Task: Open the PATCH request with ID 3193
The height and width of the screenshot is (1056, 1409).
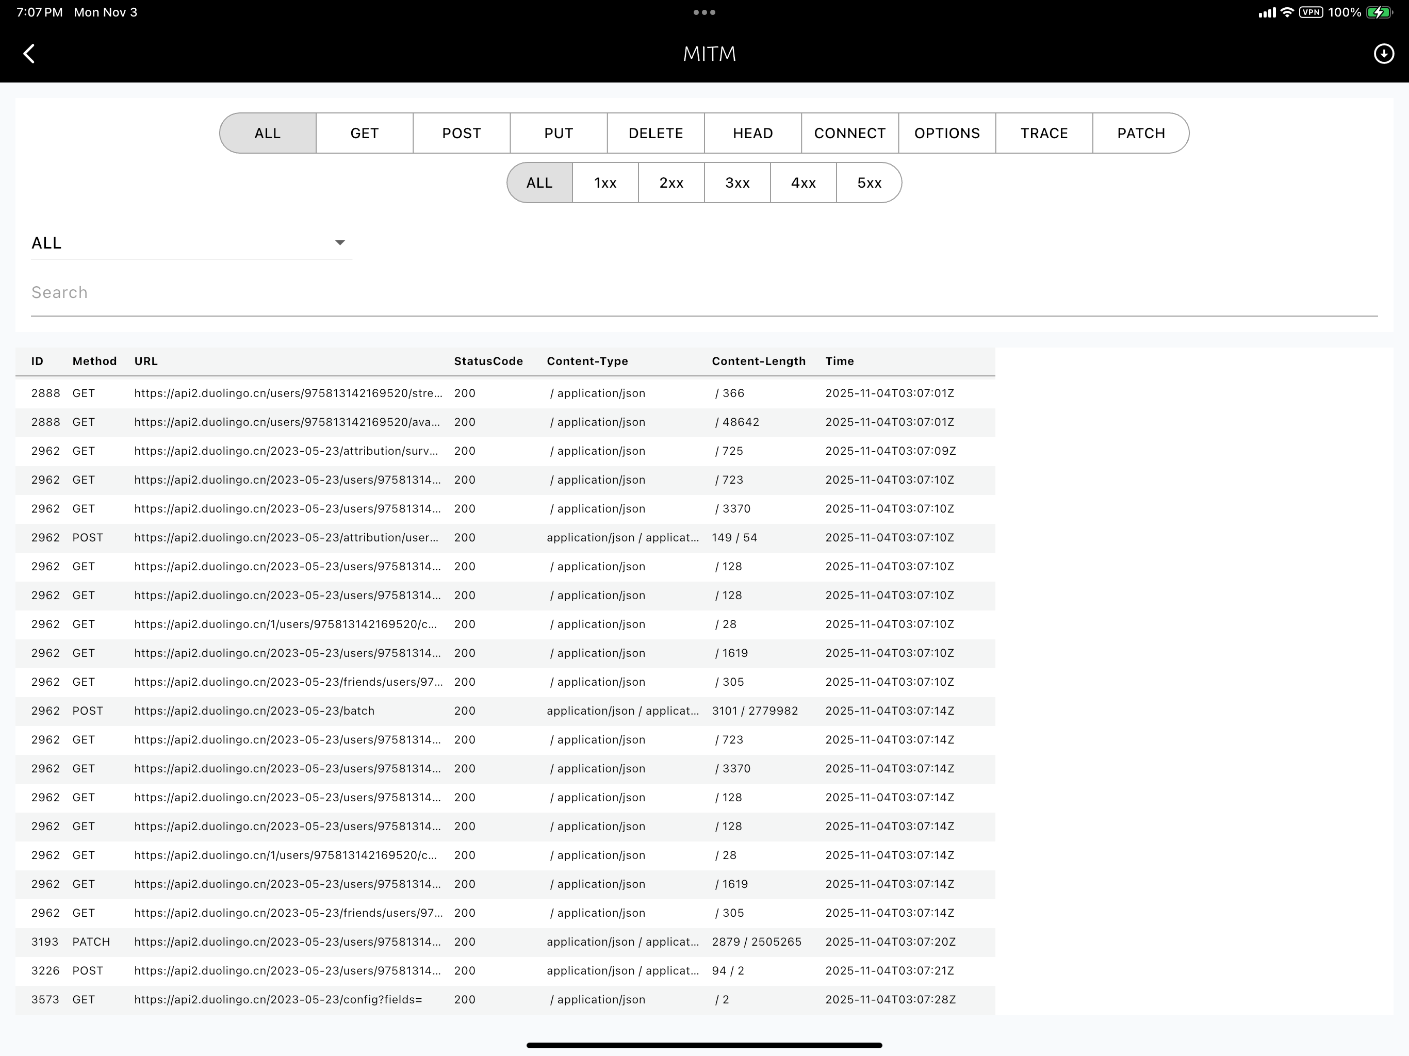Action: [446, 942]
